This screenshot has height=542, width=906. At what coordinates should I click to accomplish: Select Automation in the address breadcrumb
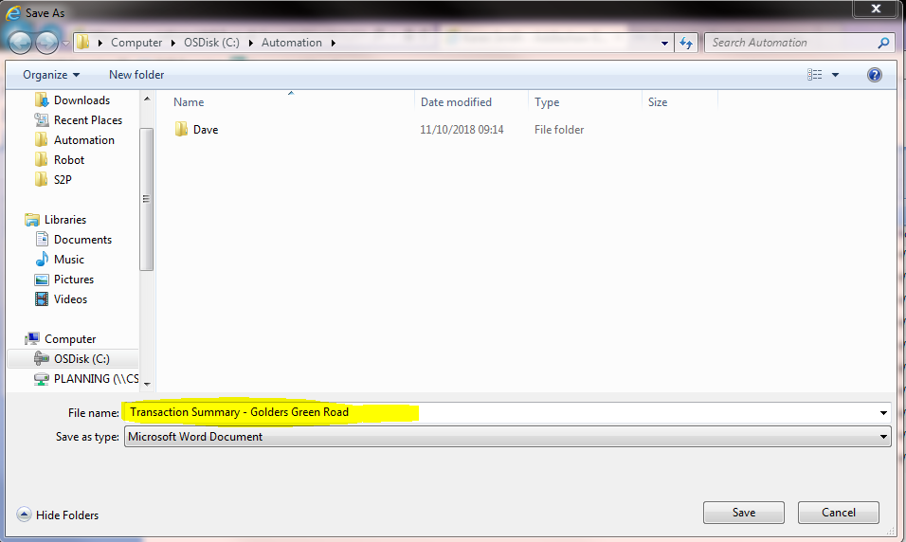291,43
